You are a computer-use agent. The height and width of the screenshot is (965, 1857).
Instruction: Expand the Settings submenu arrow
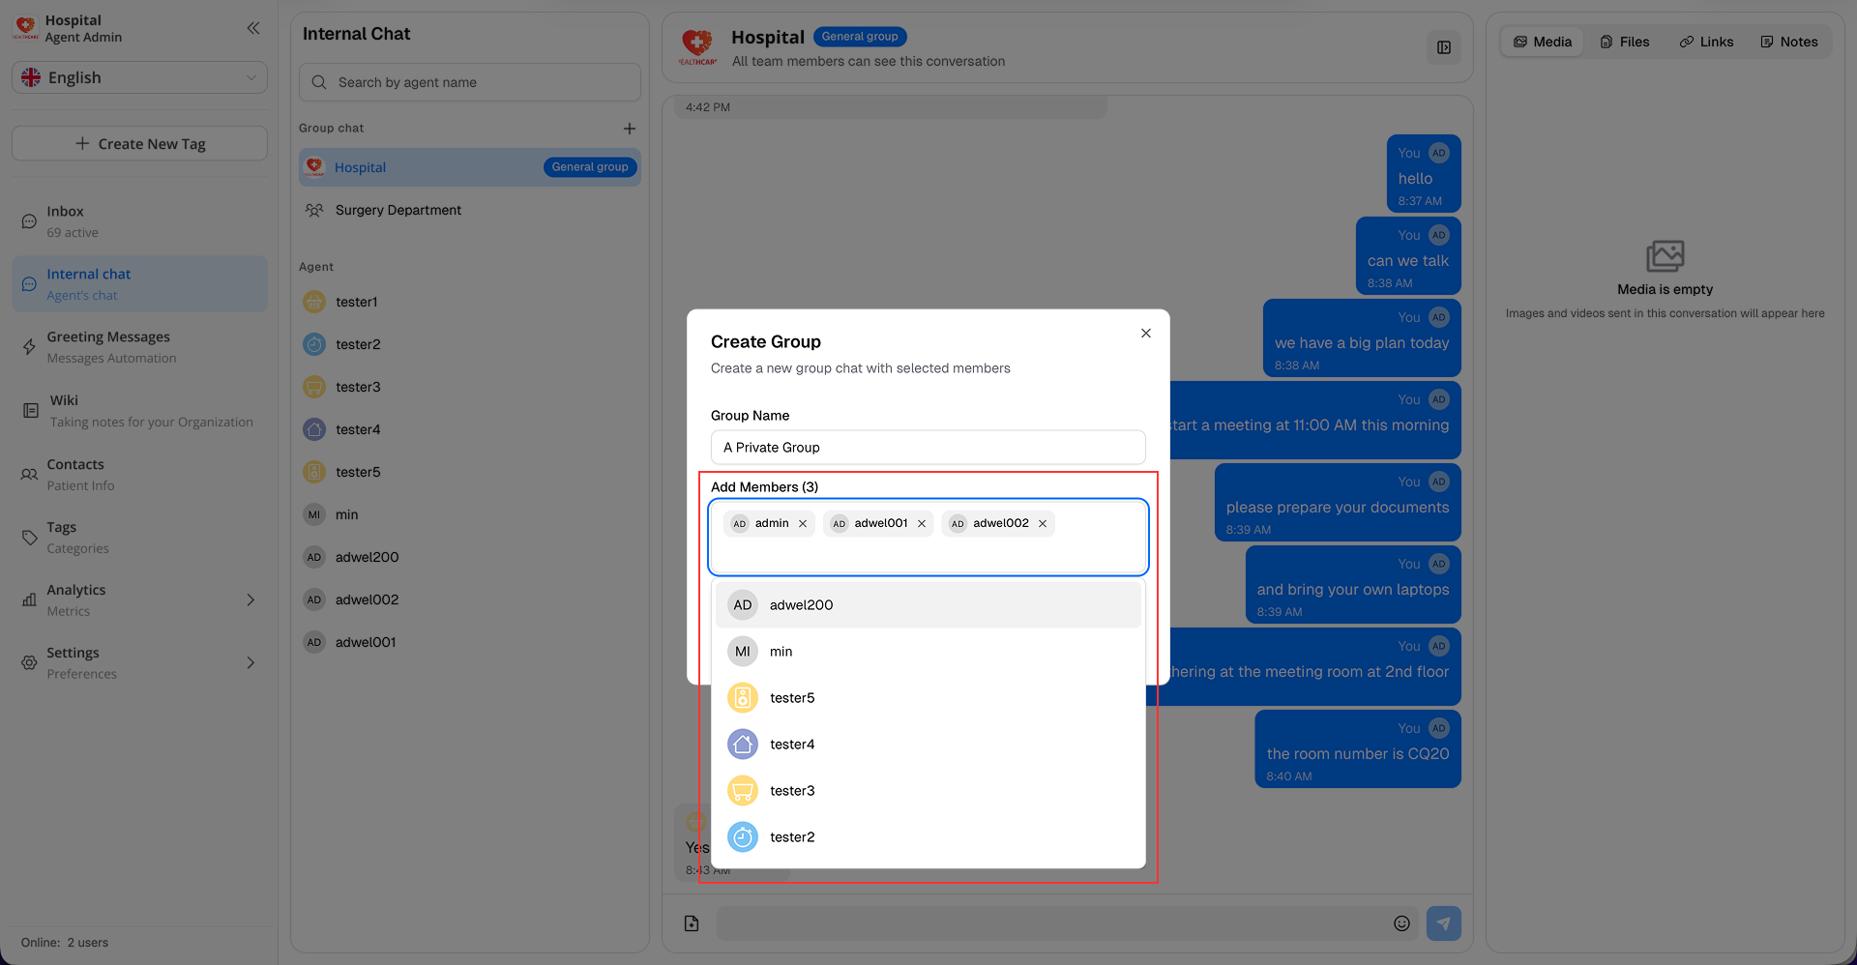coord(251,663)
